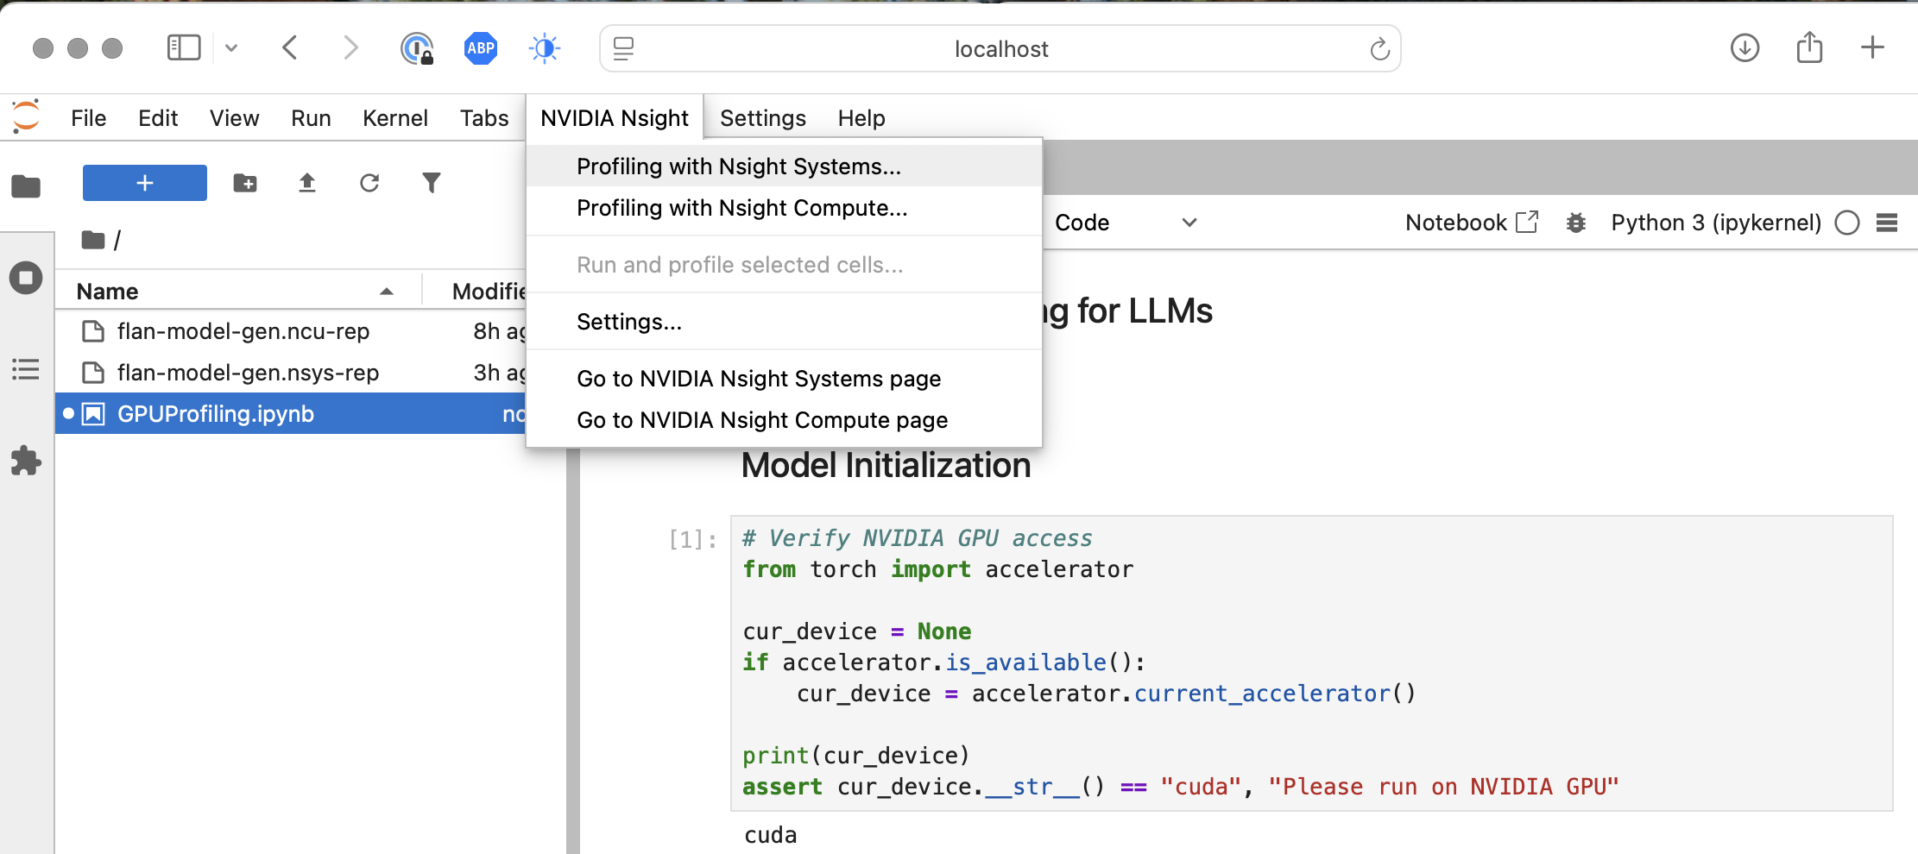Select Profiling with Nsight Compute
1918x854 pixels.
(x=784, y=208)
